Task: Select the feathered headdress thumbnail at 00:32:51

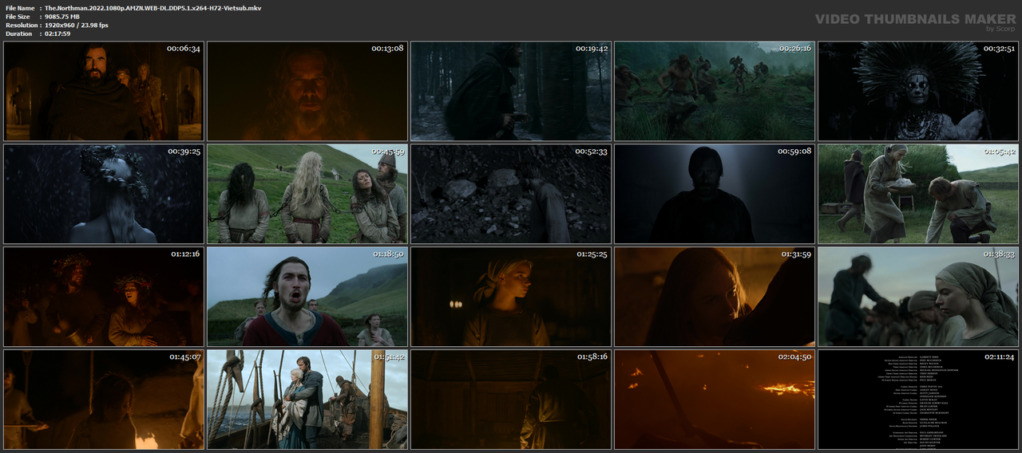Action: point(918,92)
